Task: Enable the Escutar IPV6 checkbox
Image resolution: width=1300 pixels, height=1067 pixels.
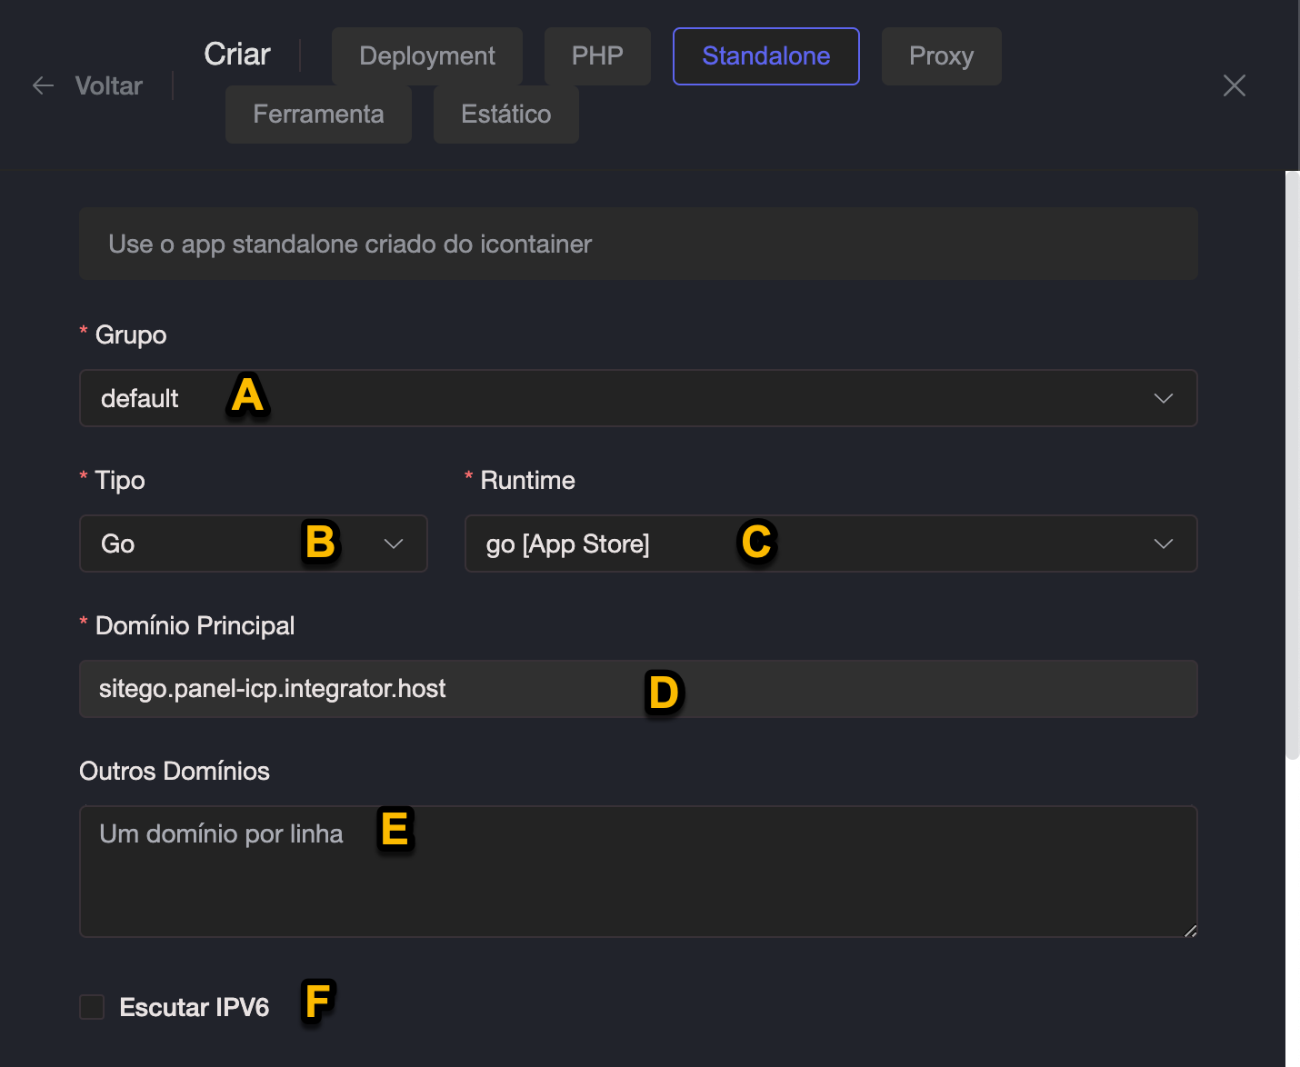Action: (x=92, y=1007)
